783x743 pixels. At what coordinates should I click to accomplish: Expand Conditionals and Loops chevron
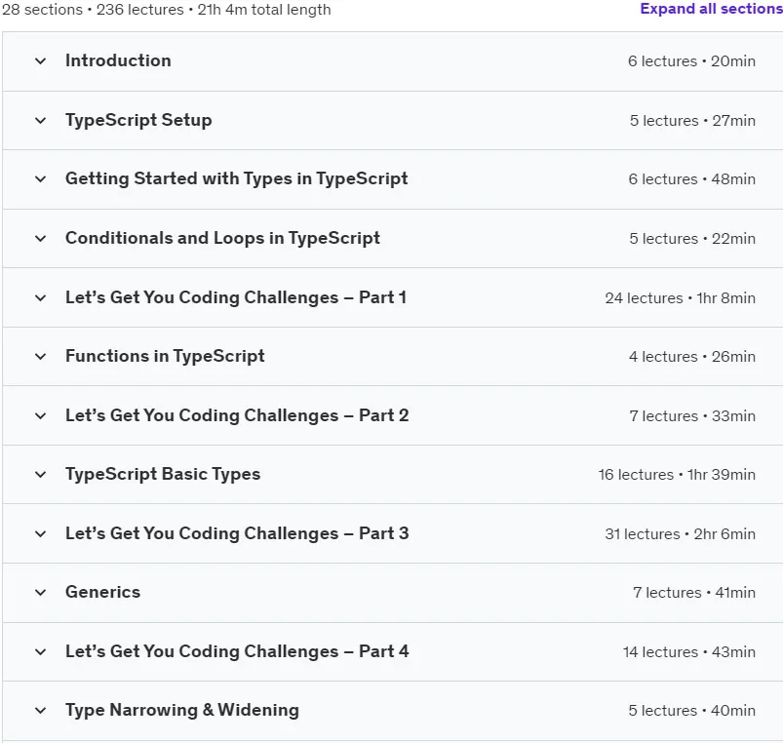(x=40, y=239)
